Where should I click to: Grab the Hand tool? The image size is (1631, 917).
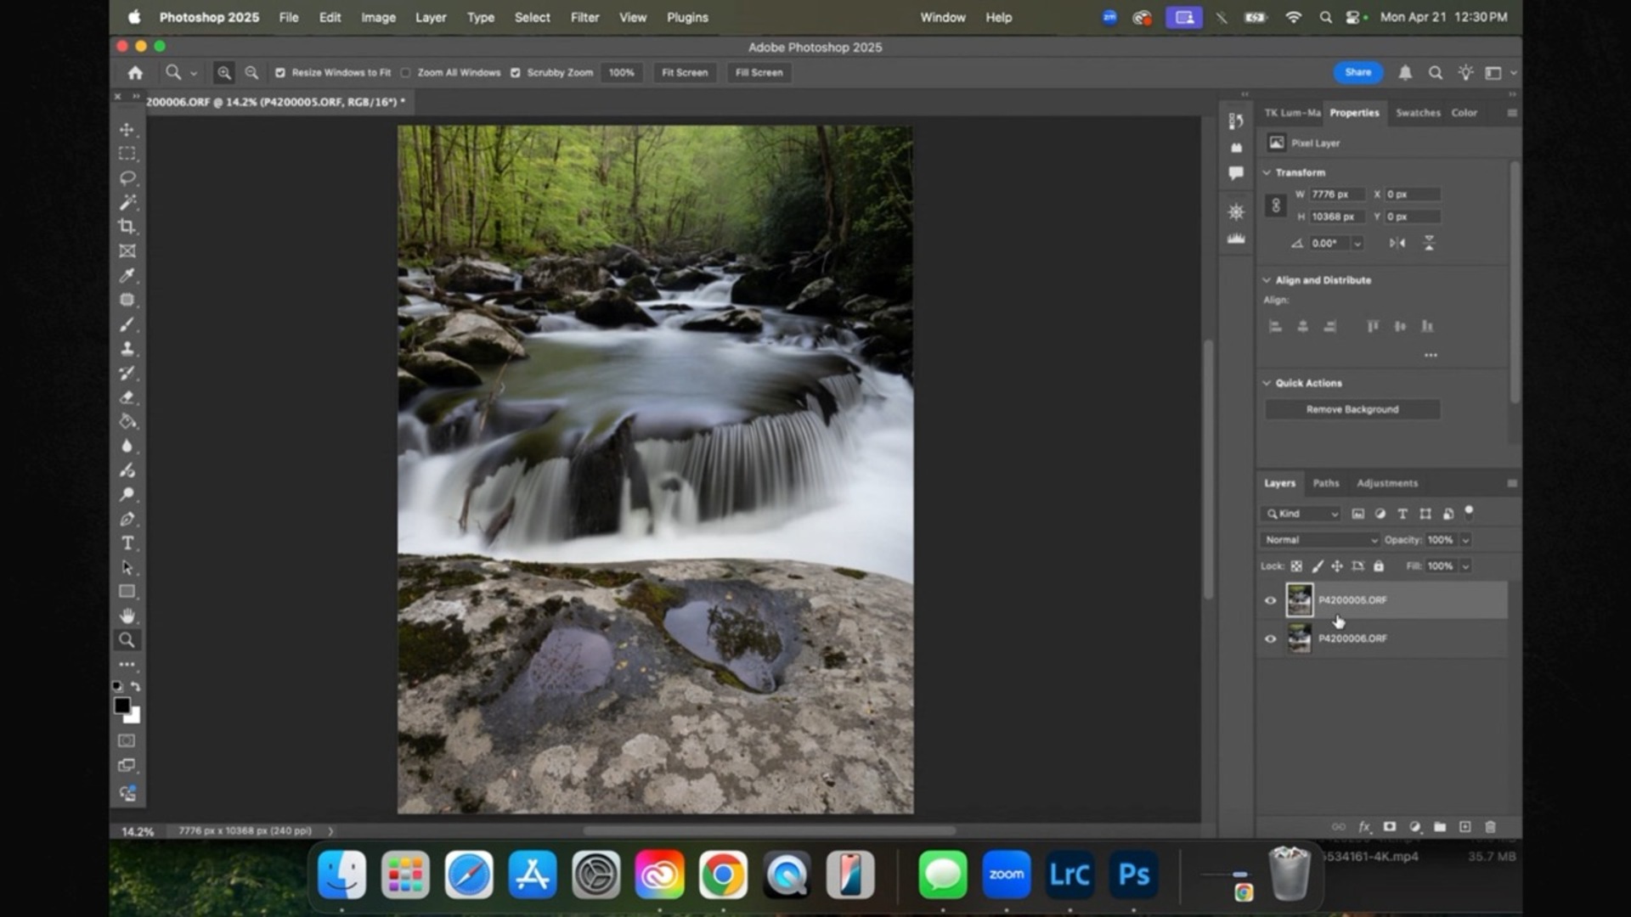127,616
